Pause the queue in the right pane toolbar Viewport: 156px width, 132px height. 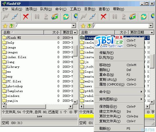tap(115, 17)
